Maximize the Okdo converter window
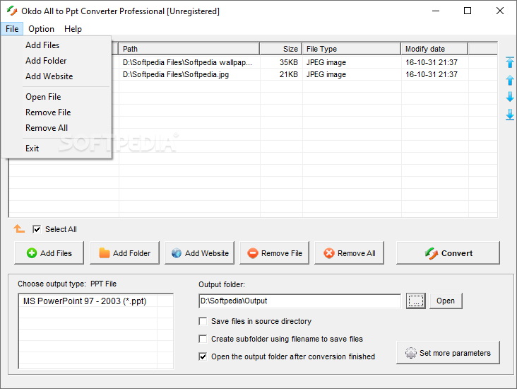The height and width of the screenshot is (389, 517). pos(468,11)
